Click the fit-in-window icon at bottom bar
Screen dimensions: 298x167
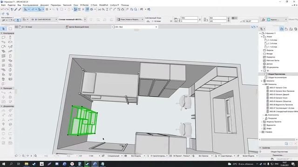click(x=35, y=156)
